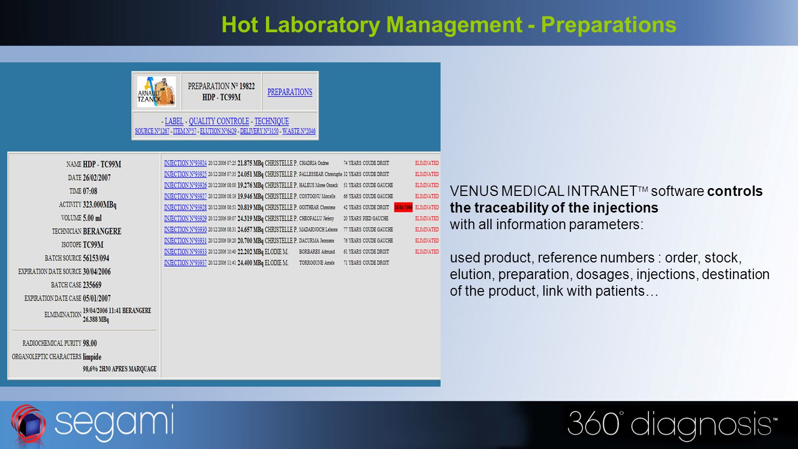Screen dimensions: 798x449
Task: Click RADIOCHEMICAL PURITY value 98.00
Action: [90, 344]
